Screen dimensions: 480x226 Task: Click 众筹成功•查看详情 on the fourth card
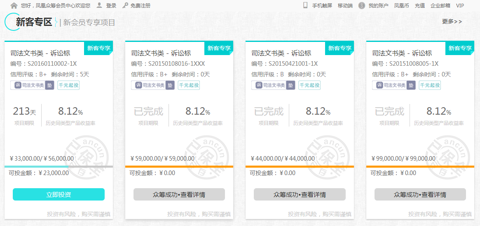pyautogui.click(x=420, y=194)
